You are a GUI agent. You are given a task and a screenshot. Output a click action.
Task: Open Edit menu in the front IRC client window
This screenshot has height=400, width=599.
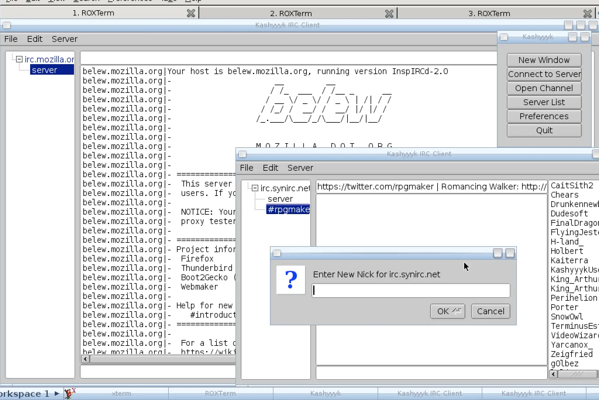coord(270,168)
